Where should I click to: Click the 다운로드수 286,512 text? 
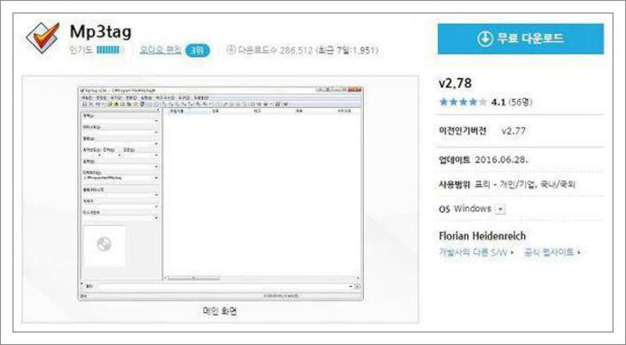point(275,50)
